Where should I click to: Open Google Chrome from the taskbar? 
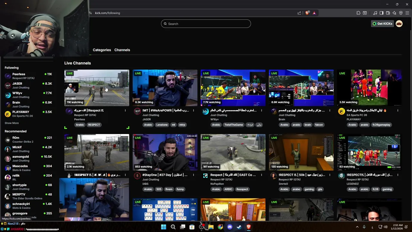(x=220, y=227)
